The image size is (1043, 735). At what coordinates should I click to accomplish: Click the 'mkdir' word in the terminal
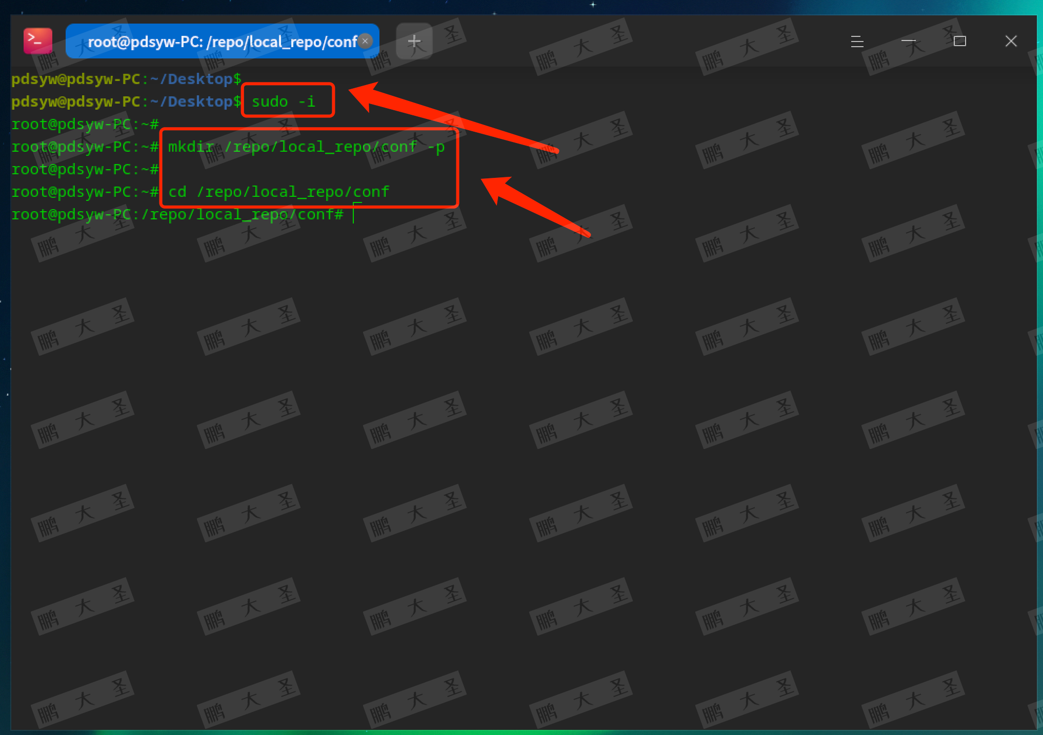click(191, 147)
